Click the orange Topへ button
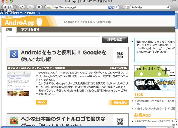Screen dimensions: 178x128 tap(41, 102)
